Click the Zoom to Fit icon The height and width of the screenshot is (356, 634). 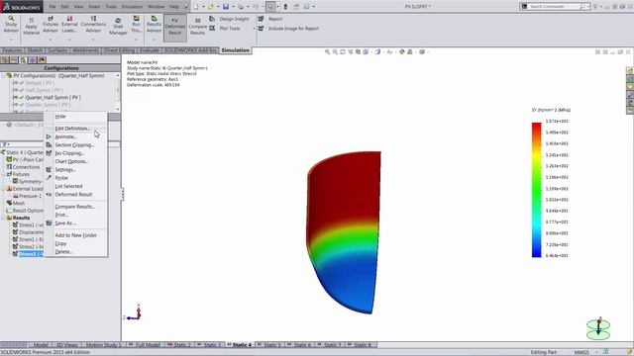tap(328, 52)
